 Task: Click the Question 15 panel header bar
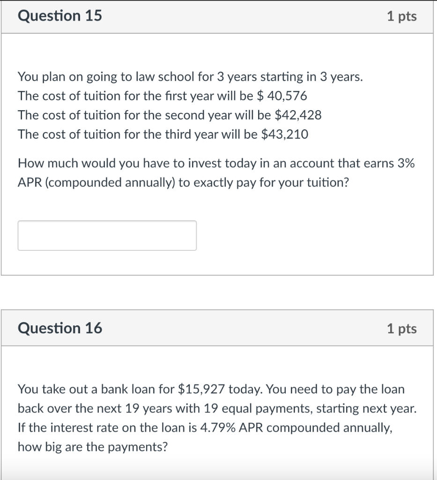(218, 15)
